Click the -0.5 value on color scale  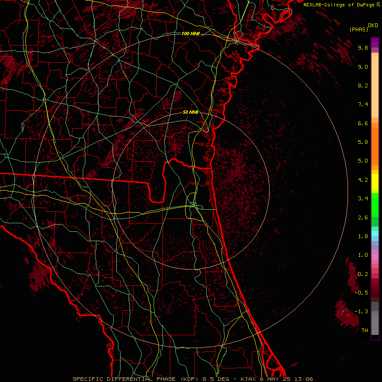(x=361, y=293)
